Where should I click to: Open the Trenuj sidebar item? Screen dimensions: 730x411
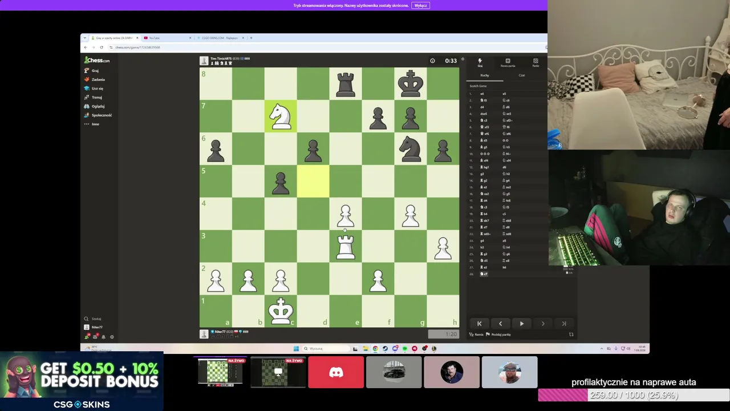click(x=94, y=97)
